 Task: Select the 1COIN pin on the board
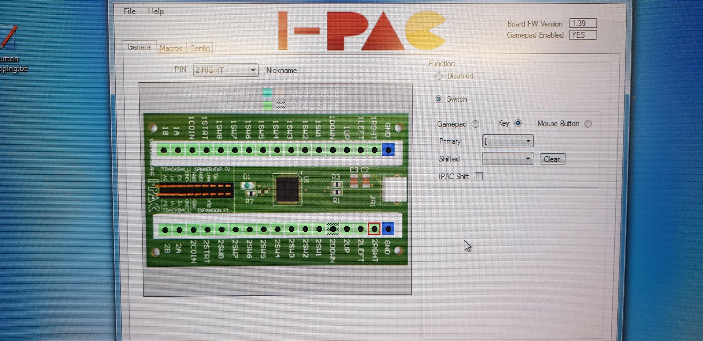pyautogui.click(x=192, y=150)
